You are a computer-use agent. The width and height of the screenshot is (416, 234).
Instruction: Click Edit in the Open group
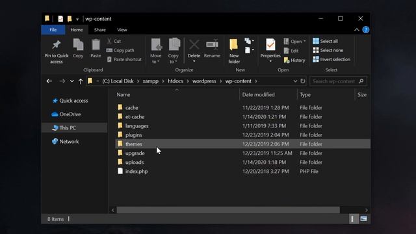tap(291, 51)
